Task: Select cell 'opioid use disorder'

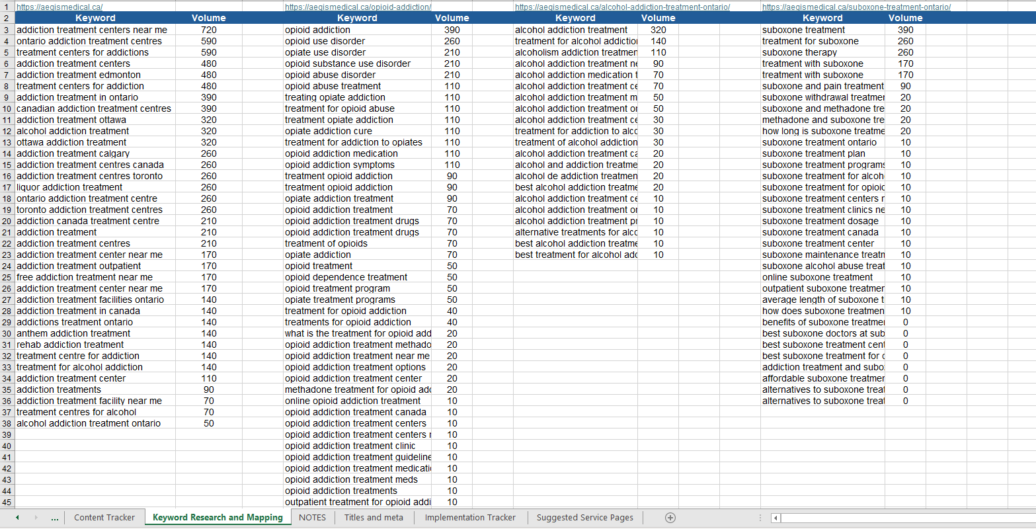Action: point(357,41)
